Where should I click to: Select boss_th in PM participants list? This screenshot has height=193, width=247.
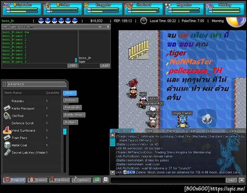85,58
